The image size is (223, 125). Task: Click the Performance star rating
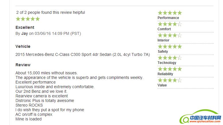click(x=170, y=13)
